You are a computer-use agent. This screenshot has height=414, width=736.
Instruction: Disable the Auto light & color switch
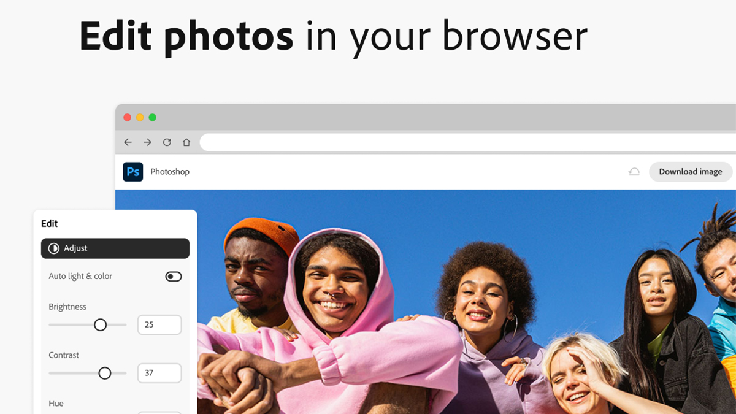[x=174, y=276]
